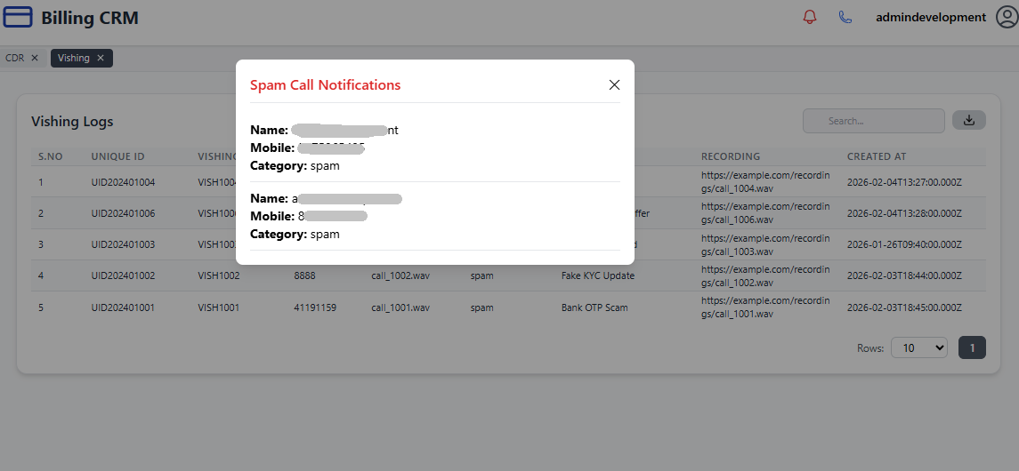Click the red notification bell icon
Screen dimensions: 1019x471
tap(810, 17)
